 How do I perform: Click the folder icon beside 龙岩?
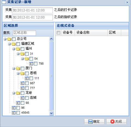click(18, 93)
